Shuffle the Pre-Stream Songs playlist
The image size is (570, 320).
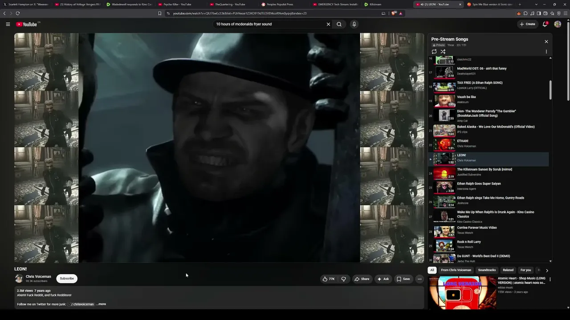tap(443, 52)
